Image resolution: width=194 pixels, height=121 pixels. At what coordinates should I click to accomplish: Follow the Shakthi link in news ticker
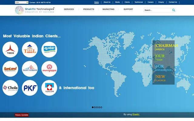136,114
